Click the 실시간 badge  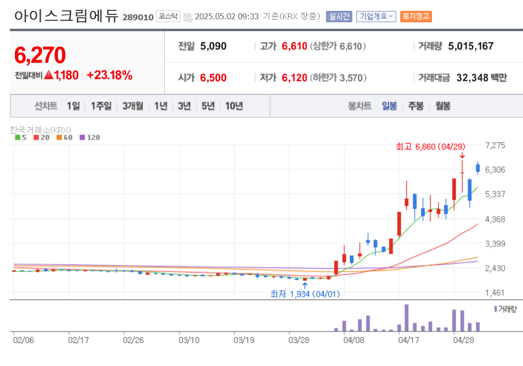pyautogui.click(x=339, y=16)
